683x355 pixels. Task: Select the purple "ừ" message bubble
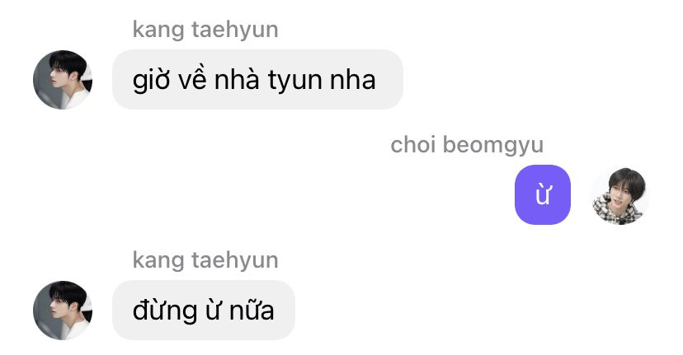tap(543, 195)
